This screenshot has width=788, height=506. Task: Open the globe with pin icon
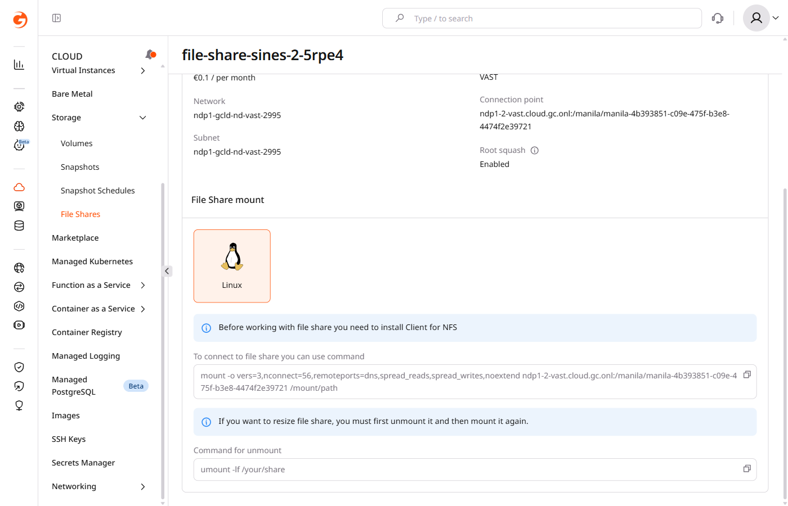pyautogui.click(x=19, y=268)
